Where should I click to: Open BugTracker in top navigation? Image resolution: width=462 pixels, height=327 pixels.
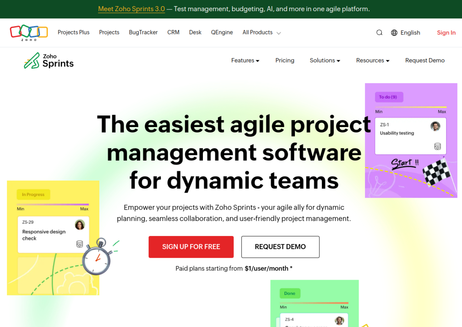coord(143,32)
